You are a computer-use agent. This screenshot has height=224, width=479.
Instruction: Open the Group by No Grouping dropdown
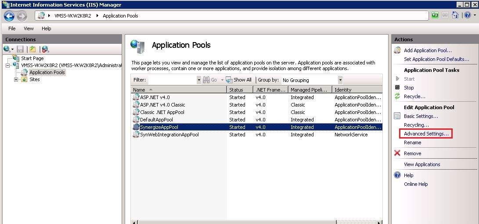click(x=340, y=80)
